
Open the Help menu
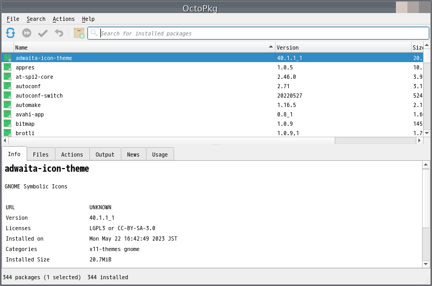tap(88, 19)
